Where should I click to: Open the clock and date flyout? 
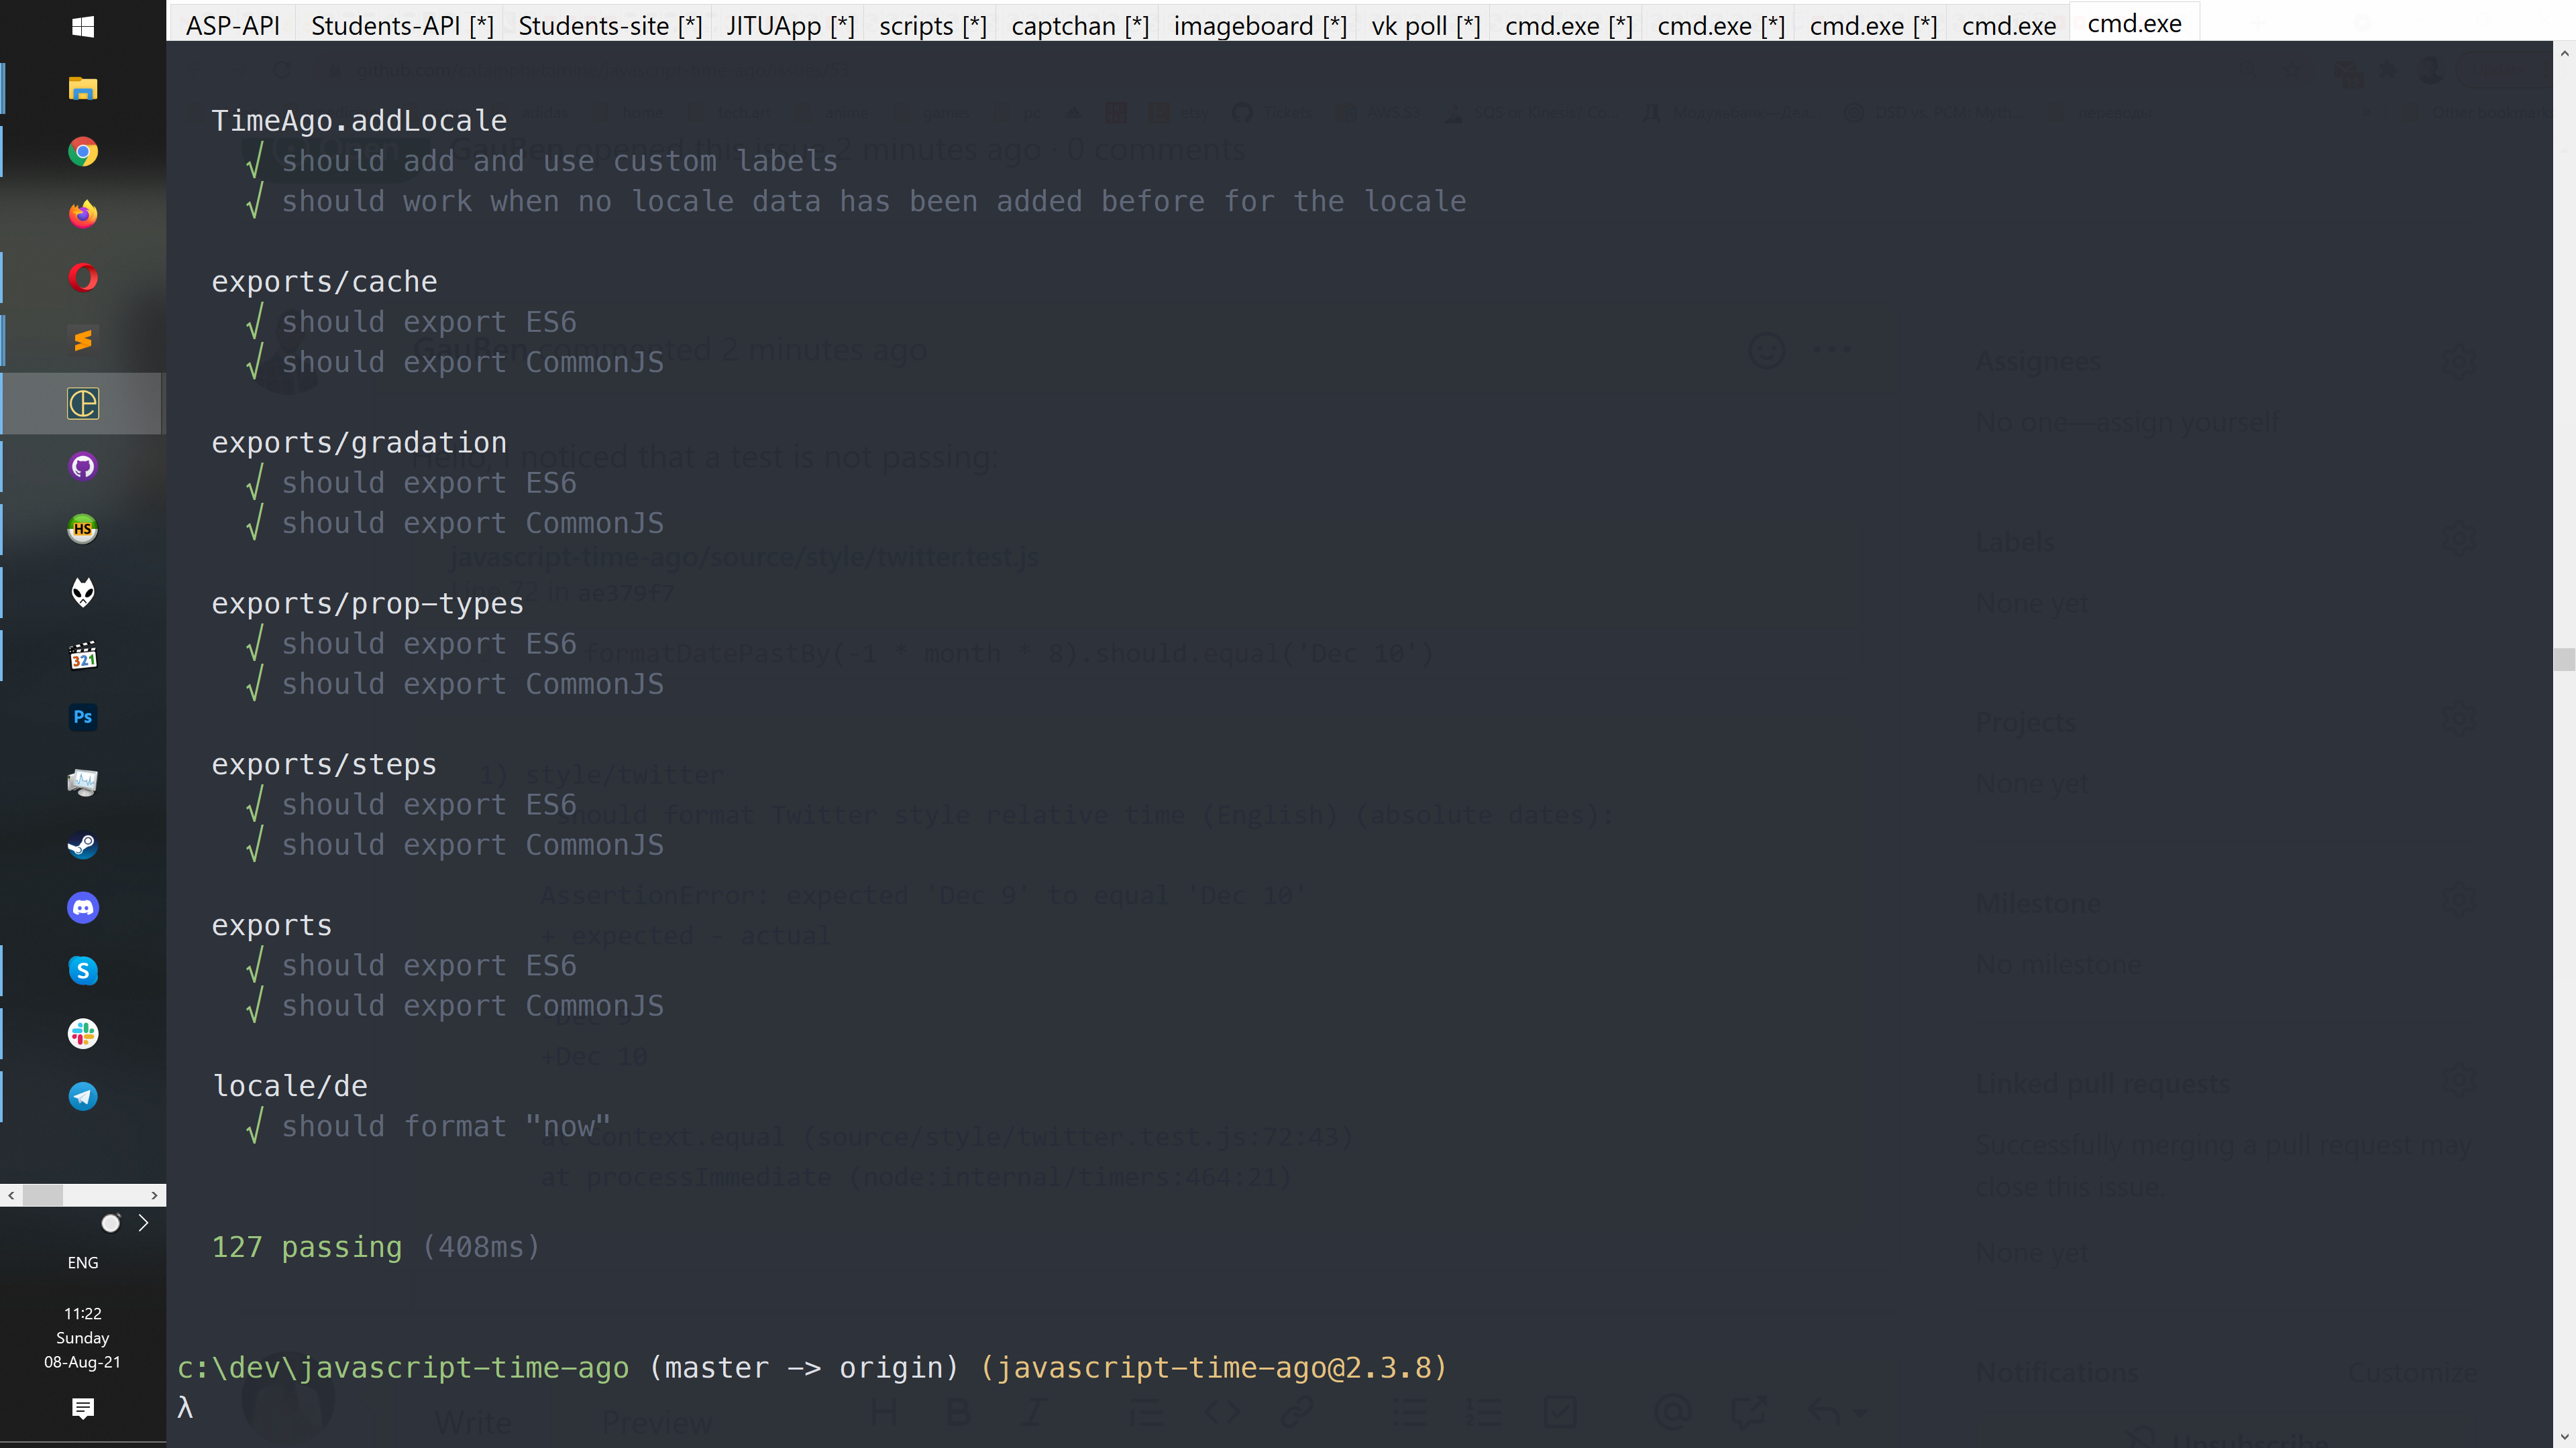click(x=83, y=1337)
